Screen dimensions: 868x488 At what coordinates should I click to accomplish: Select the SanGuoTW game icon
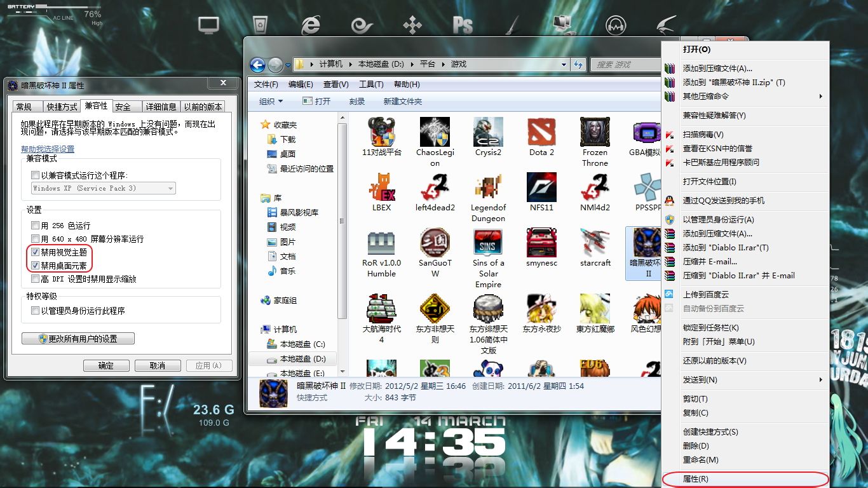435,243
